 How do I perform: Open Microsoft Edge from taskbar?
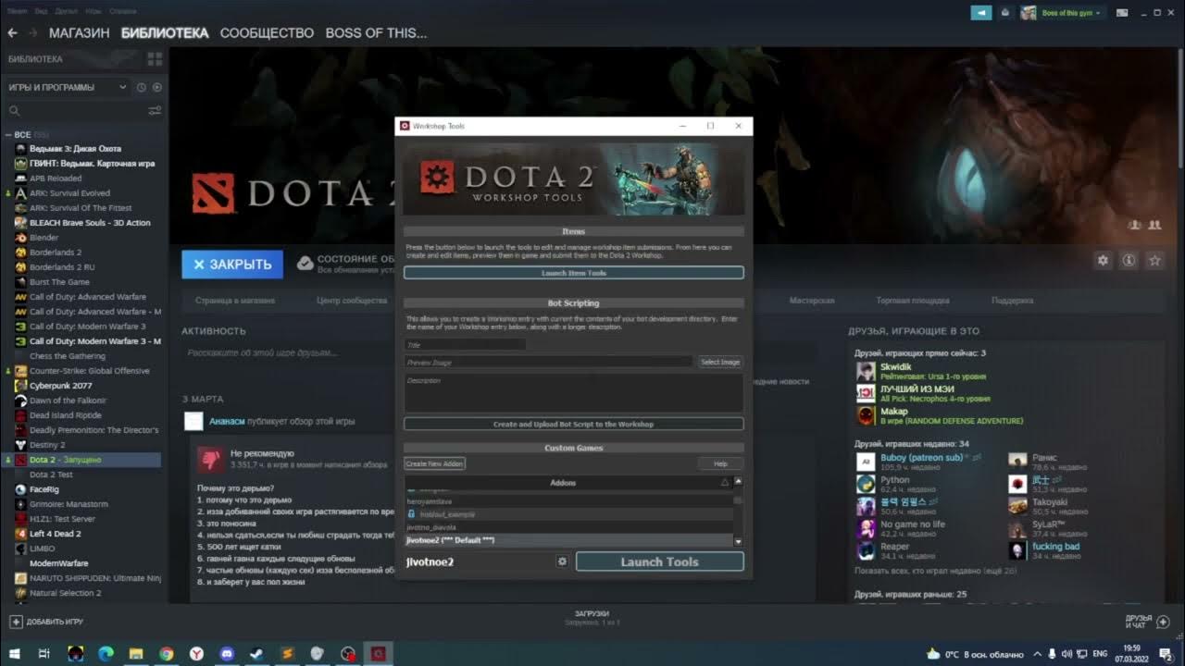106,653
